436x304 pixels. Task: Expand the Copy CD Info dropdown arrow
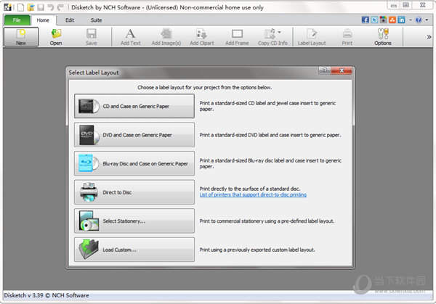click(x=279, y=32)
